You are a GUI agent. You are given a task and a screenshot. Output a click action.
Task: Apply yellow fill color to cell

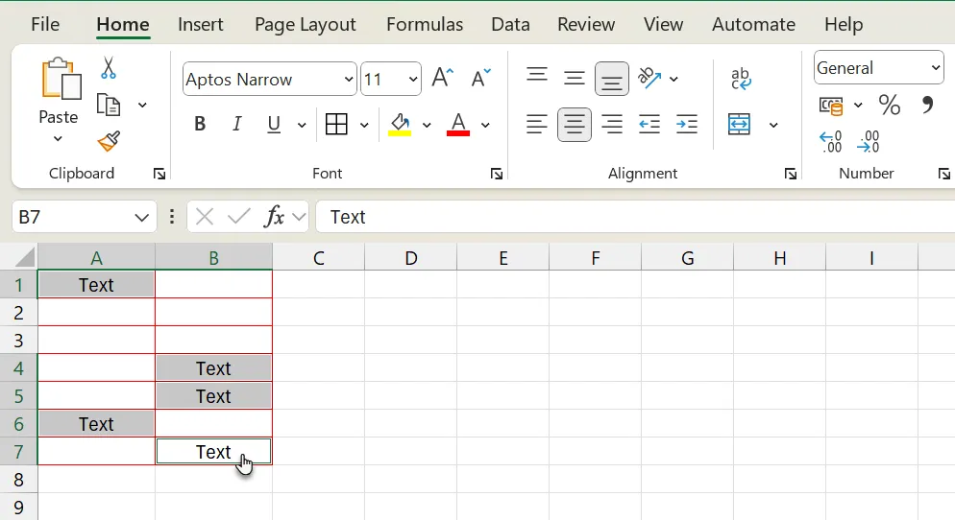(400, 125)
